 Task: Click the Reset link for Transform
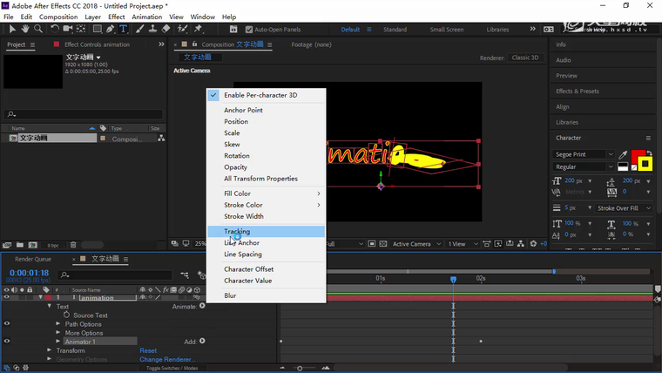click(x=148, y=350)
